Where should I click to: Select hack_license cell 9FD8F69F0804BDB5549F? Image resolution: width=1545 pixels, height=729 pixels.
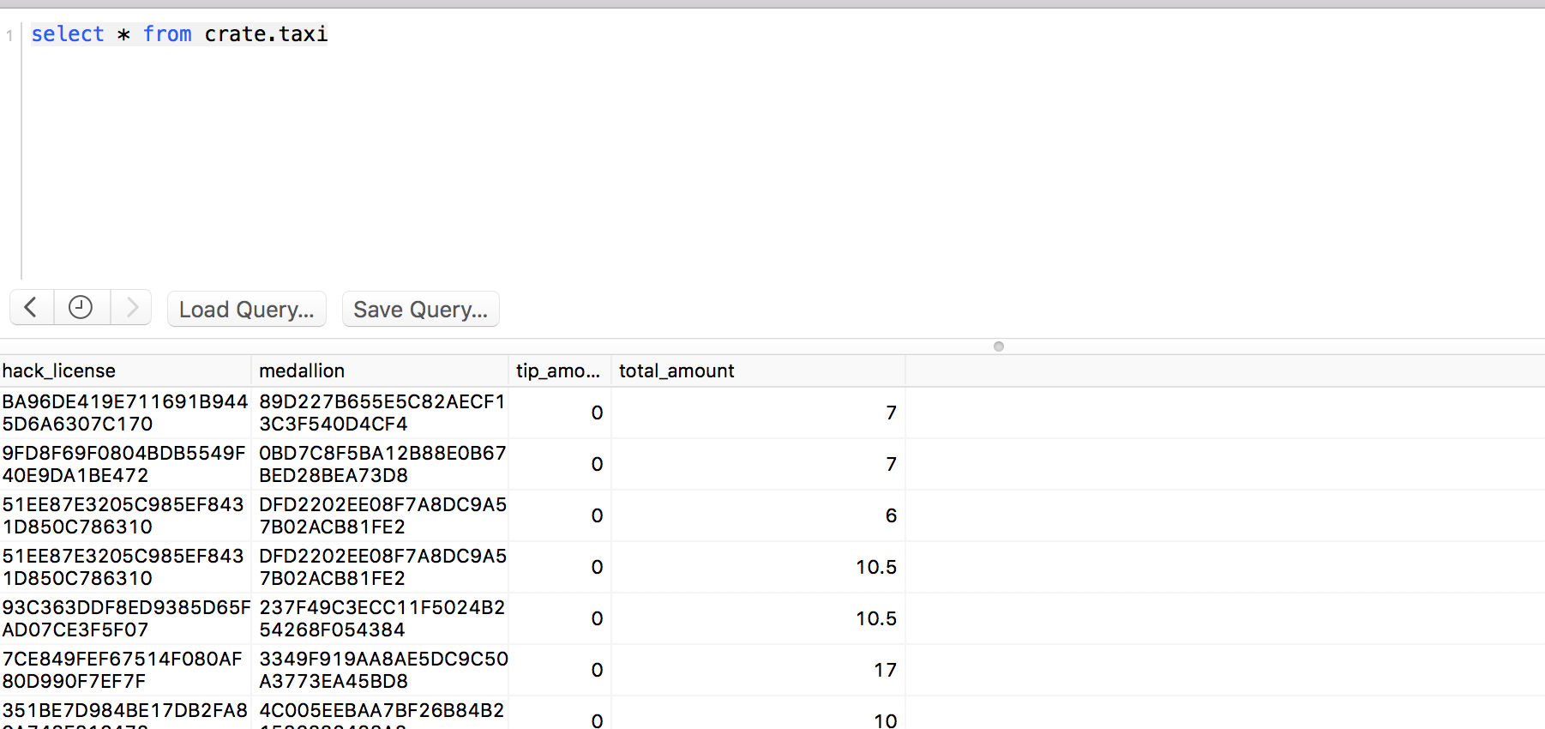click(125, 464)
